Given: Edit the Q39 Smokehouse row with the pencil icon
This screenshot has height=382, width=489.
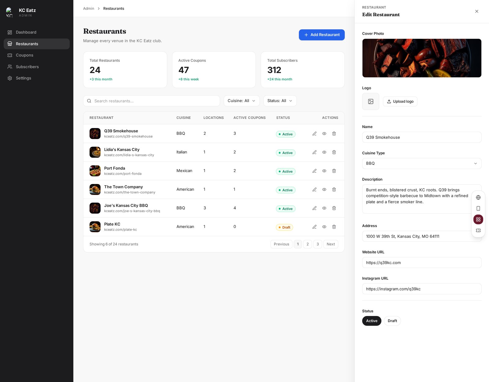Looking at the screenshot, I should pos(314,134).
